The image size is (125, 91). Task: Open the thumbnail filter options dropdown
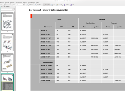tap(14, 9)
